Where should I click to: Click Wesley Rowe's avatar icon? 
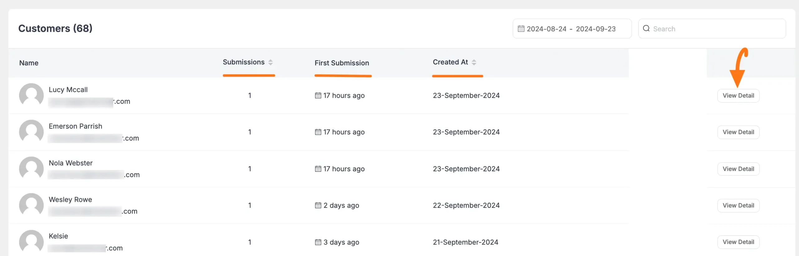click(31, 205)
